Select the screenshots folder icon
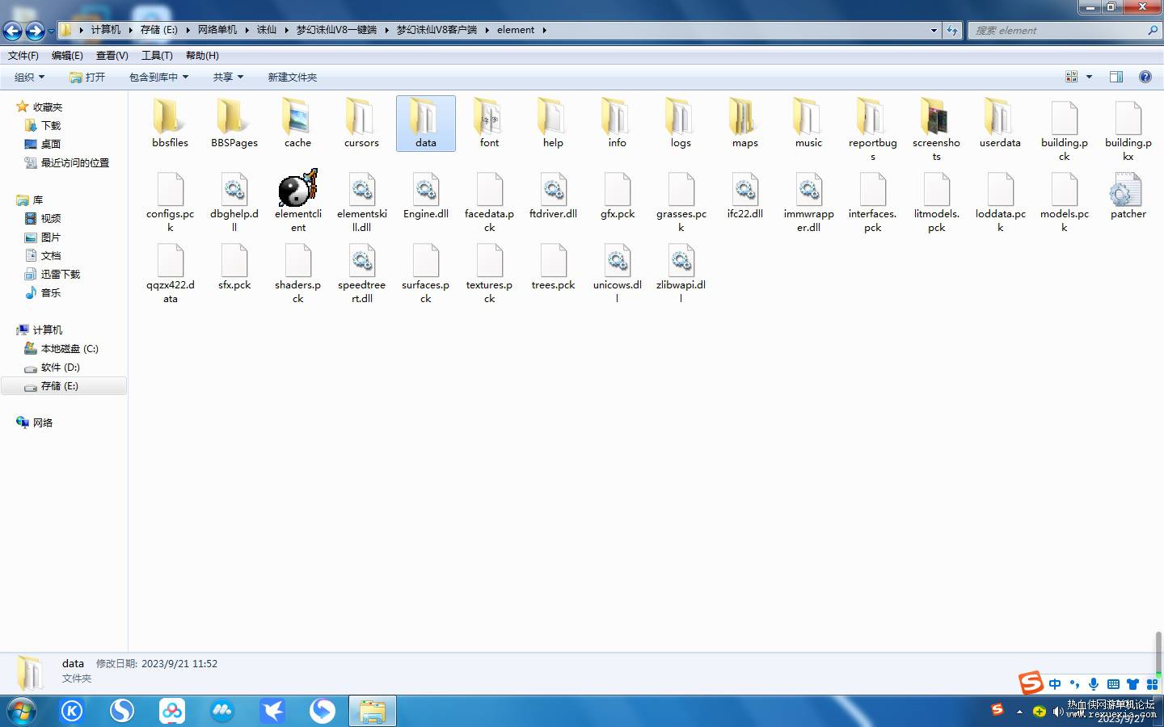The width and height of the screenshot is (1164, 727). (x=936, y=117)
